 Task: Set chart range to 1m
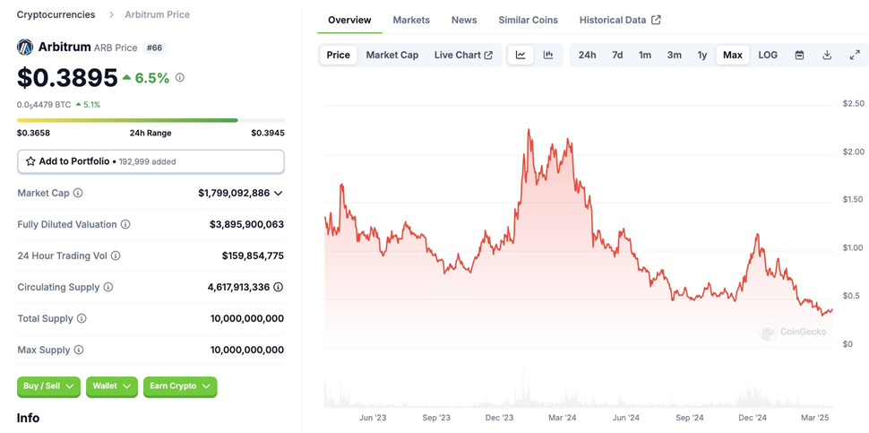[x=645, y=55]
